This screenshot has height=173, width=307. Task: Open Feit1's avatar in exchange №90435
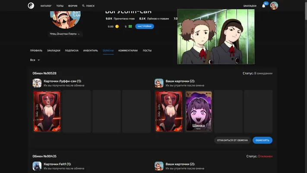point(37,166)
